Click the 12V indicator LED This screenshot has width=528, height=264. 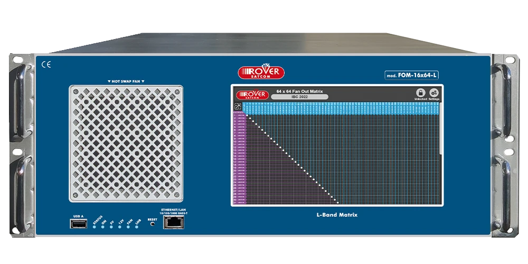119,227
